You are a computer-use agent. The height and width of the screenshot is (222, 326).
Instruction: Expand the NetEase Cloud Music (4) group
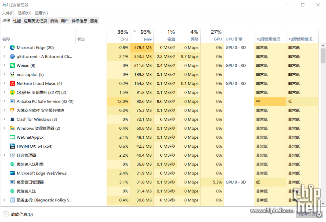coord(4,83)
